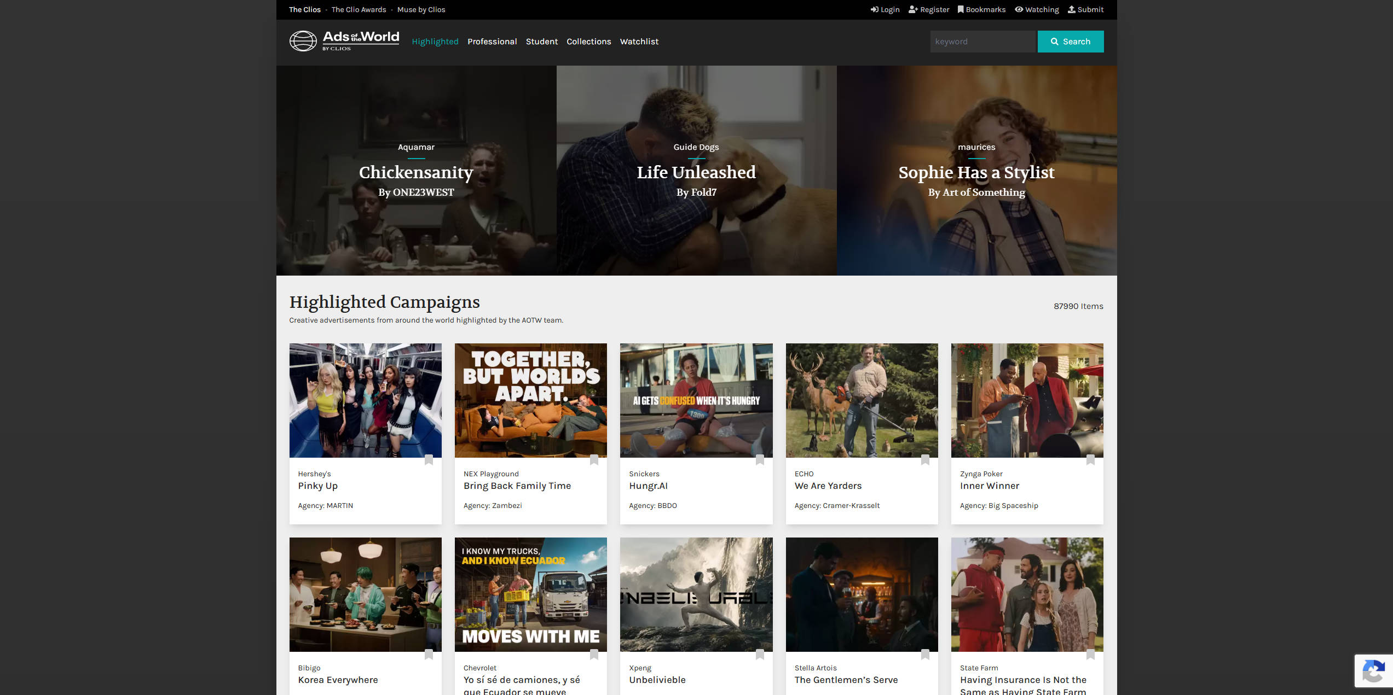
Task: Browse the Collections page
Action: [589, 42]
